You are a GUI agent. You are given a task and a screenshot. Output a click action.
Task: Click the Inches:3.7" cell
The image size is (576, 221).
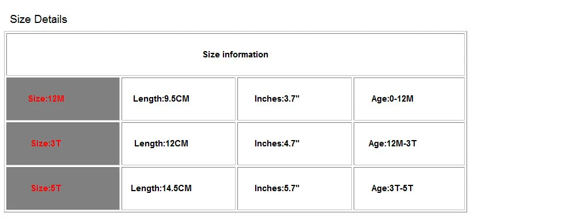coord(294,99)
